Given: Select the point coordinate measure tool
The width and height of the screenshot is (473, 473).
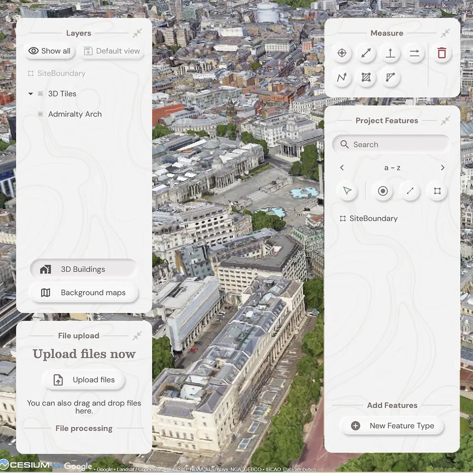Looking at the screenshot, I should click(x=342, y=53).
